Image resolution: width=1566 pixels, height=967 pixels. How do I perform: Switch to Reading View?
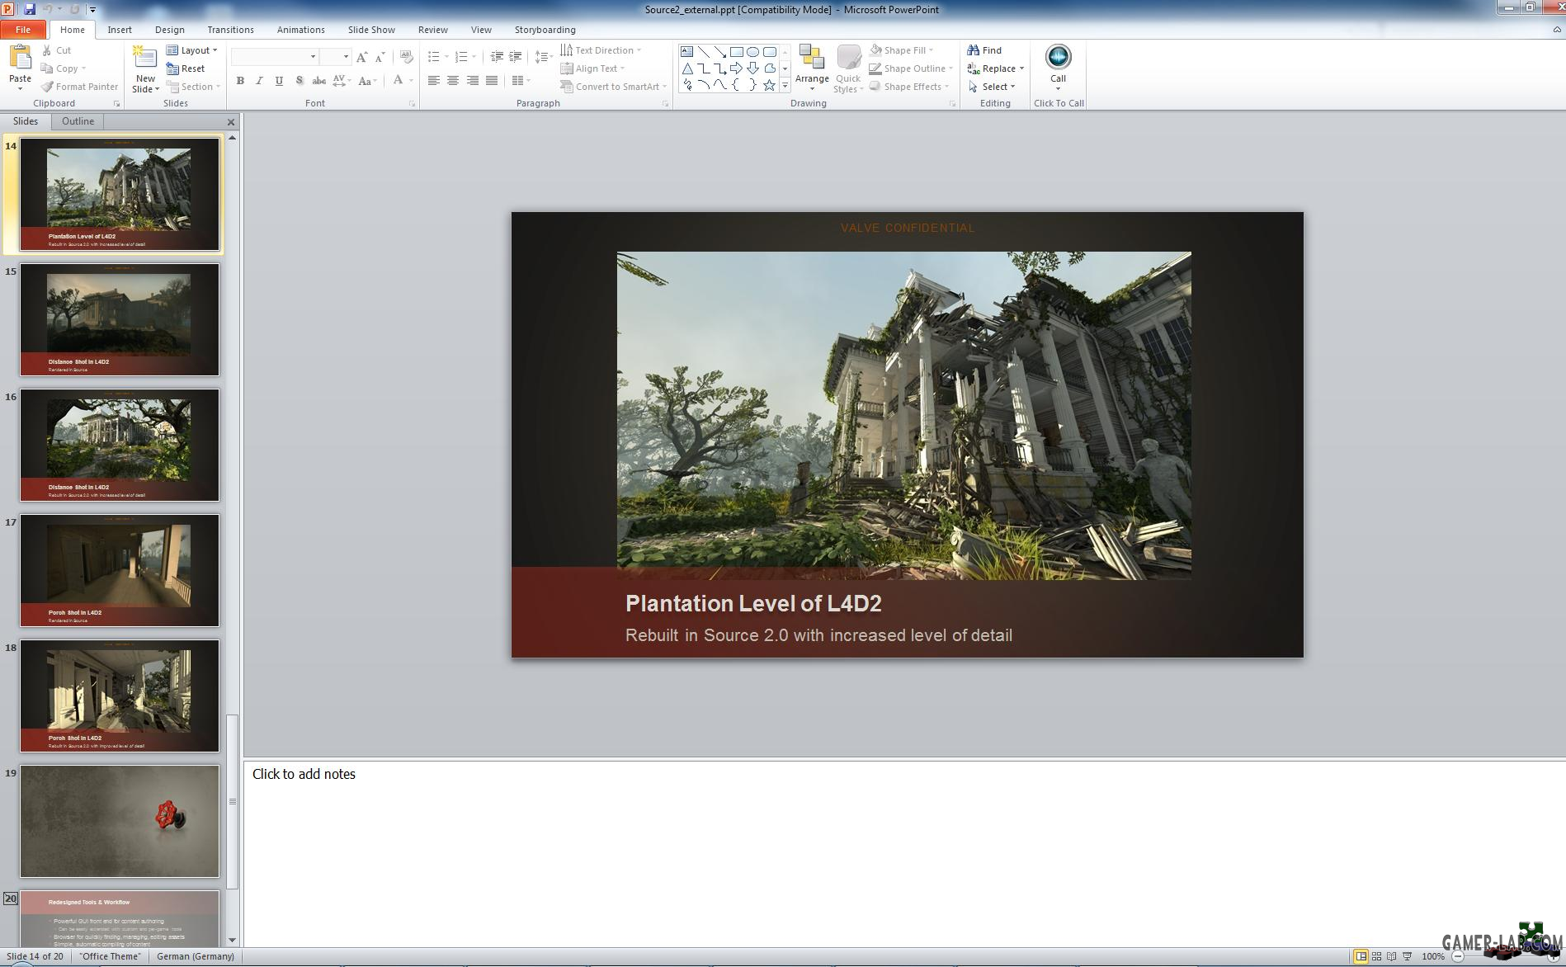click(x=1392, y=956)
